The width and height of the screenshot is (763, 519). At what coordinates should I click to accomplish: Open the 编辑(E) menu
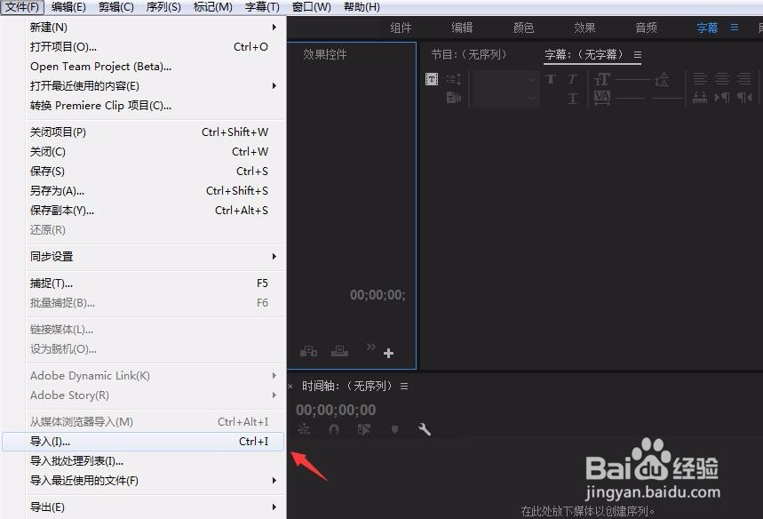pyautogui.click(x=68, y=7)
